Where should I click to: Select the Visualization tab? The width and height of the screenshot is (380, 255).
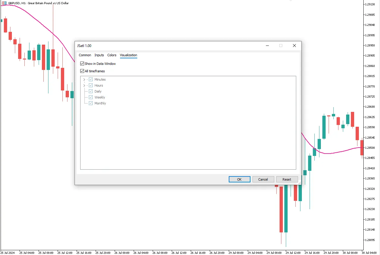[128, 55]
